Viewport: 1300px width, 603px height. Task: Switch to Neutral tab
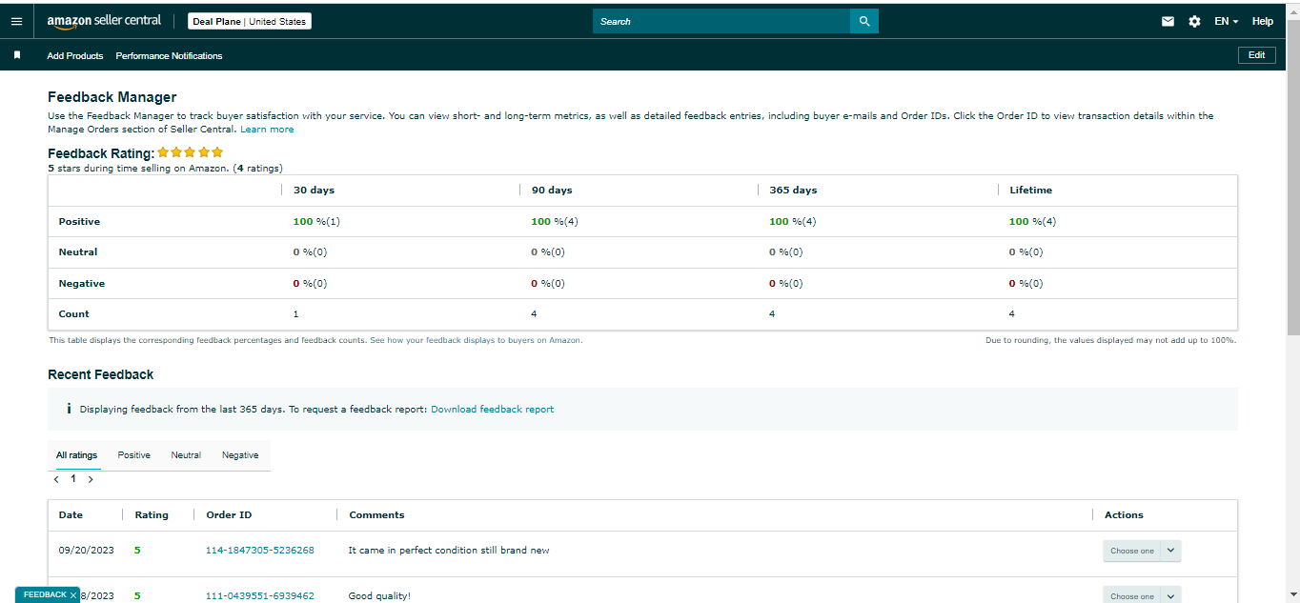click(186, 455)
